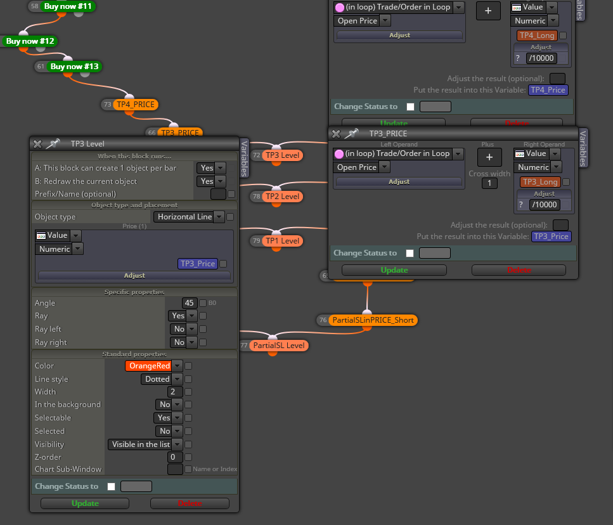Enable Change Status checkbox in TP3_PRICE

tap(410, 254)
